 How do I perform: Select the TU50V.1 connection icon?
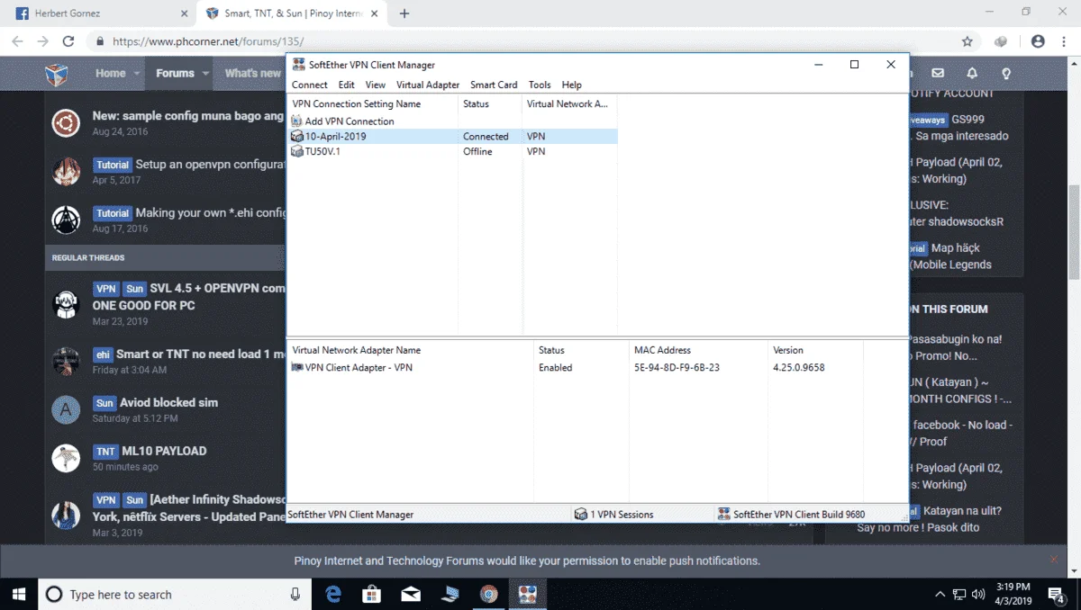point(297,151)
